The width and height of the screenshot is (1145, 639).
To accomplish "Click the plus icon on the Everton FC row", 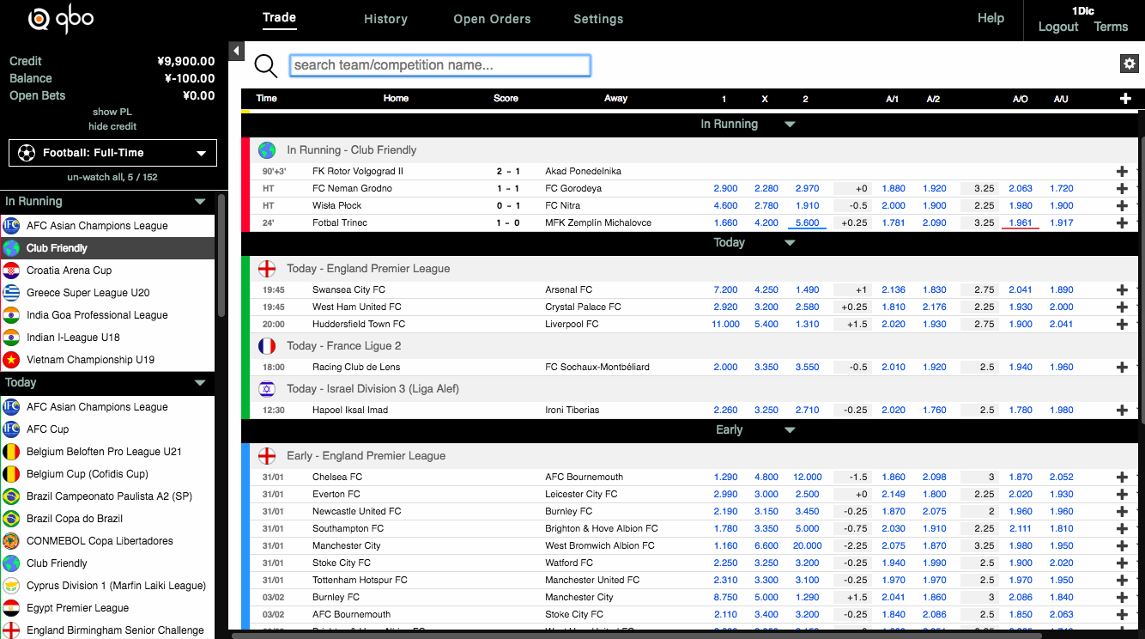I will [1122, 494].
